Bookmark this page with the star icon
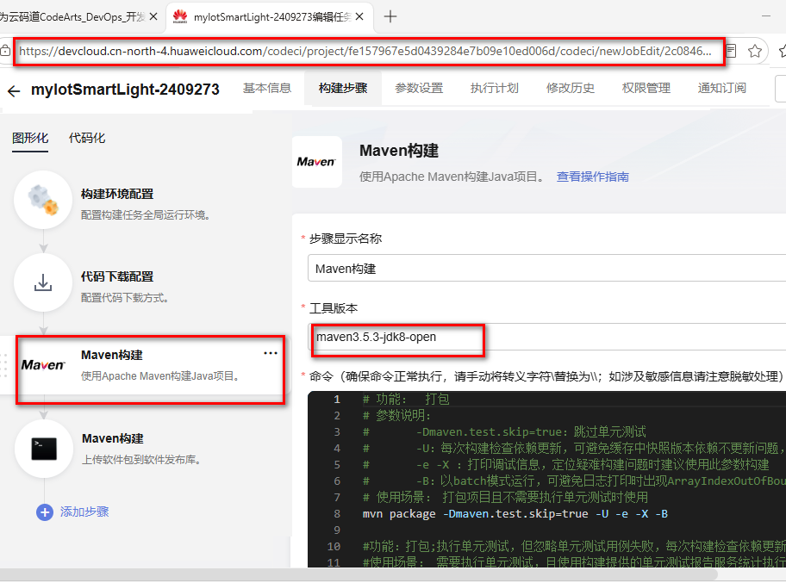The image size is (786, 583). coord(755,51)
